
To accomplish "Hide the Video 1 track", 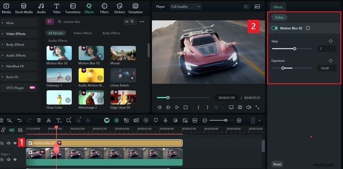I will tap(15, 160).
